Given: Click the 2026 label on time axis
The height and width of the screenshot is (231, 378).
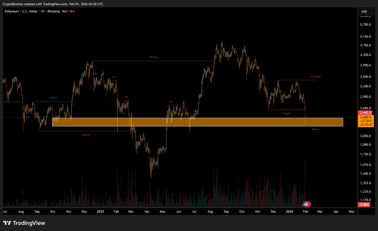Looking at the screenshot, I should click(x=289, y=212).
